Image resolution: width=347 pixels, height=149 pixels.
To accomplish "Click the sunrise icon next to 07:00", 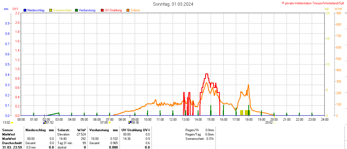I will 110,123.
